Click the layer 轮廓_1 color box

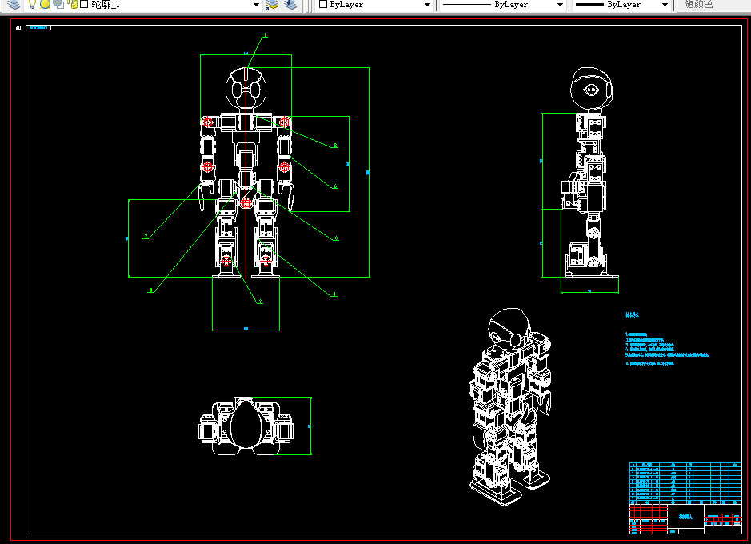click(84, 4)
